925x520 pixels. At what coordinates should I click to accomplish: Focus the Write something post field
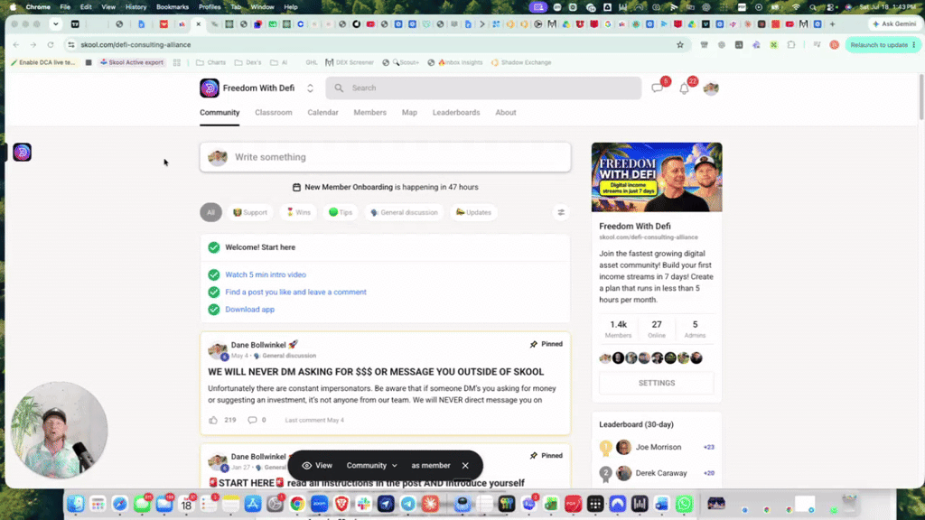click(x=385, y=157)
